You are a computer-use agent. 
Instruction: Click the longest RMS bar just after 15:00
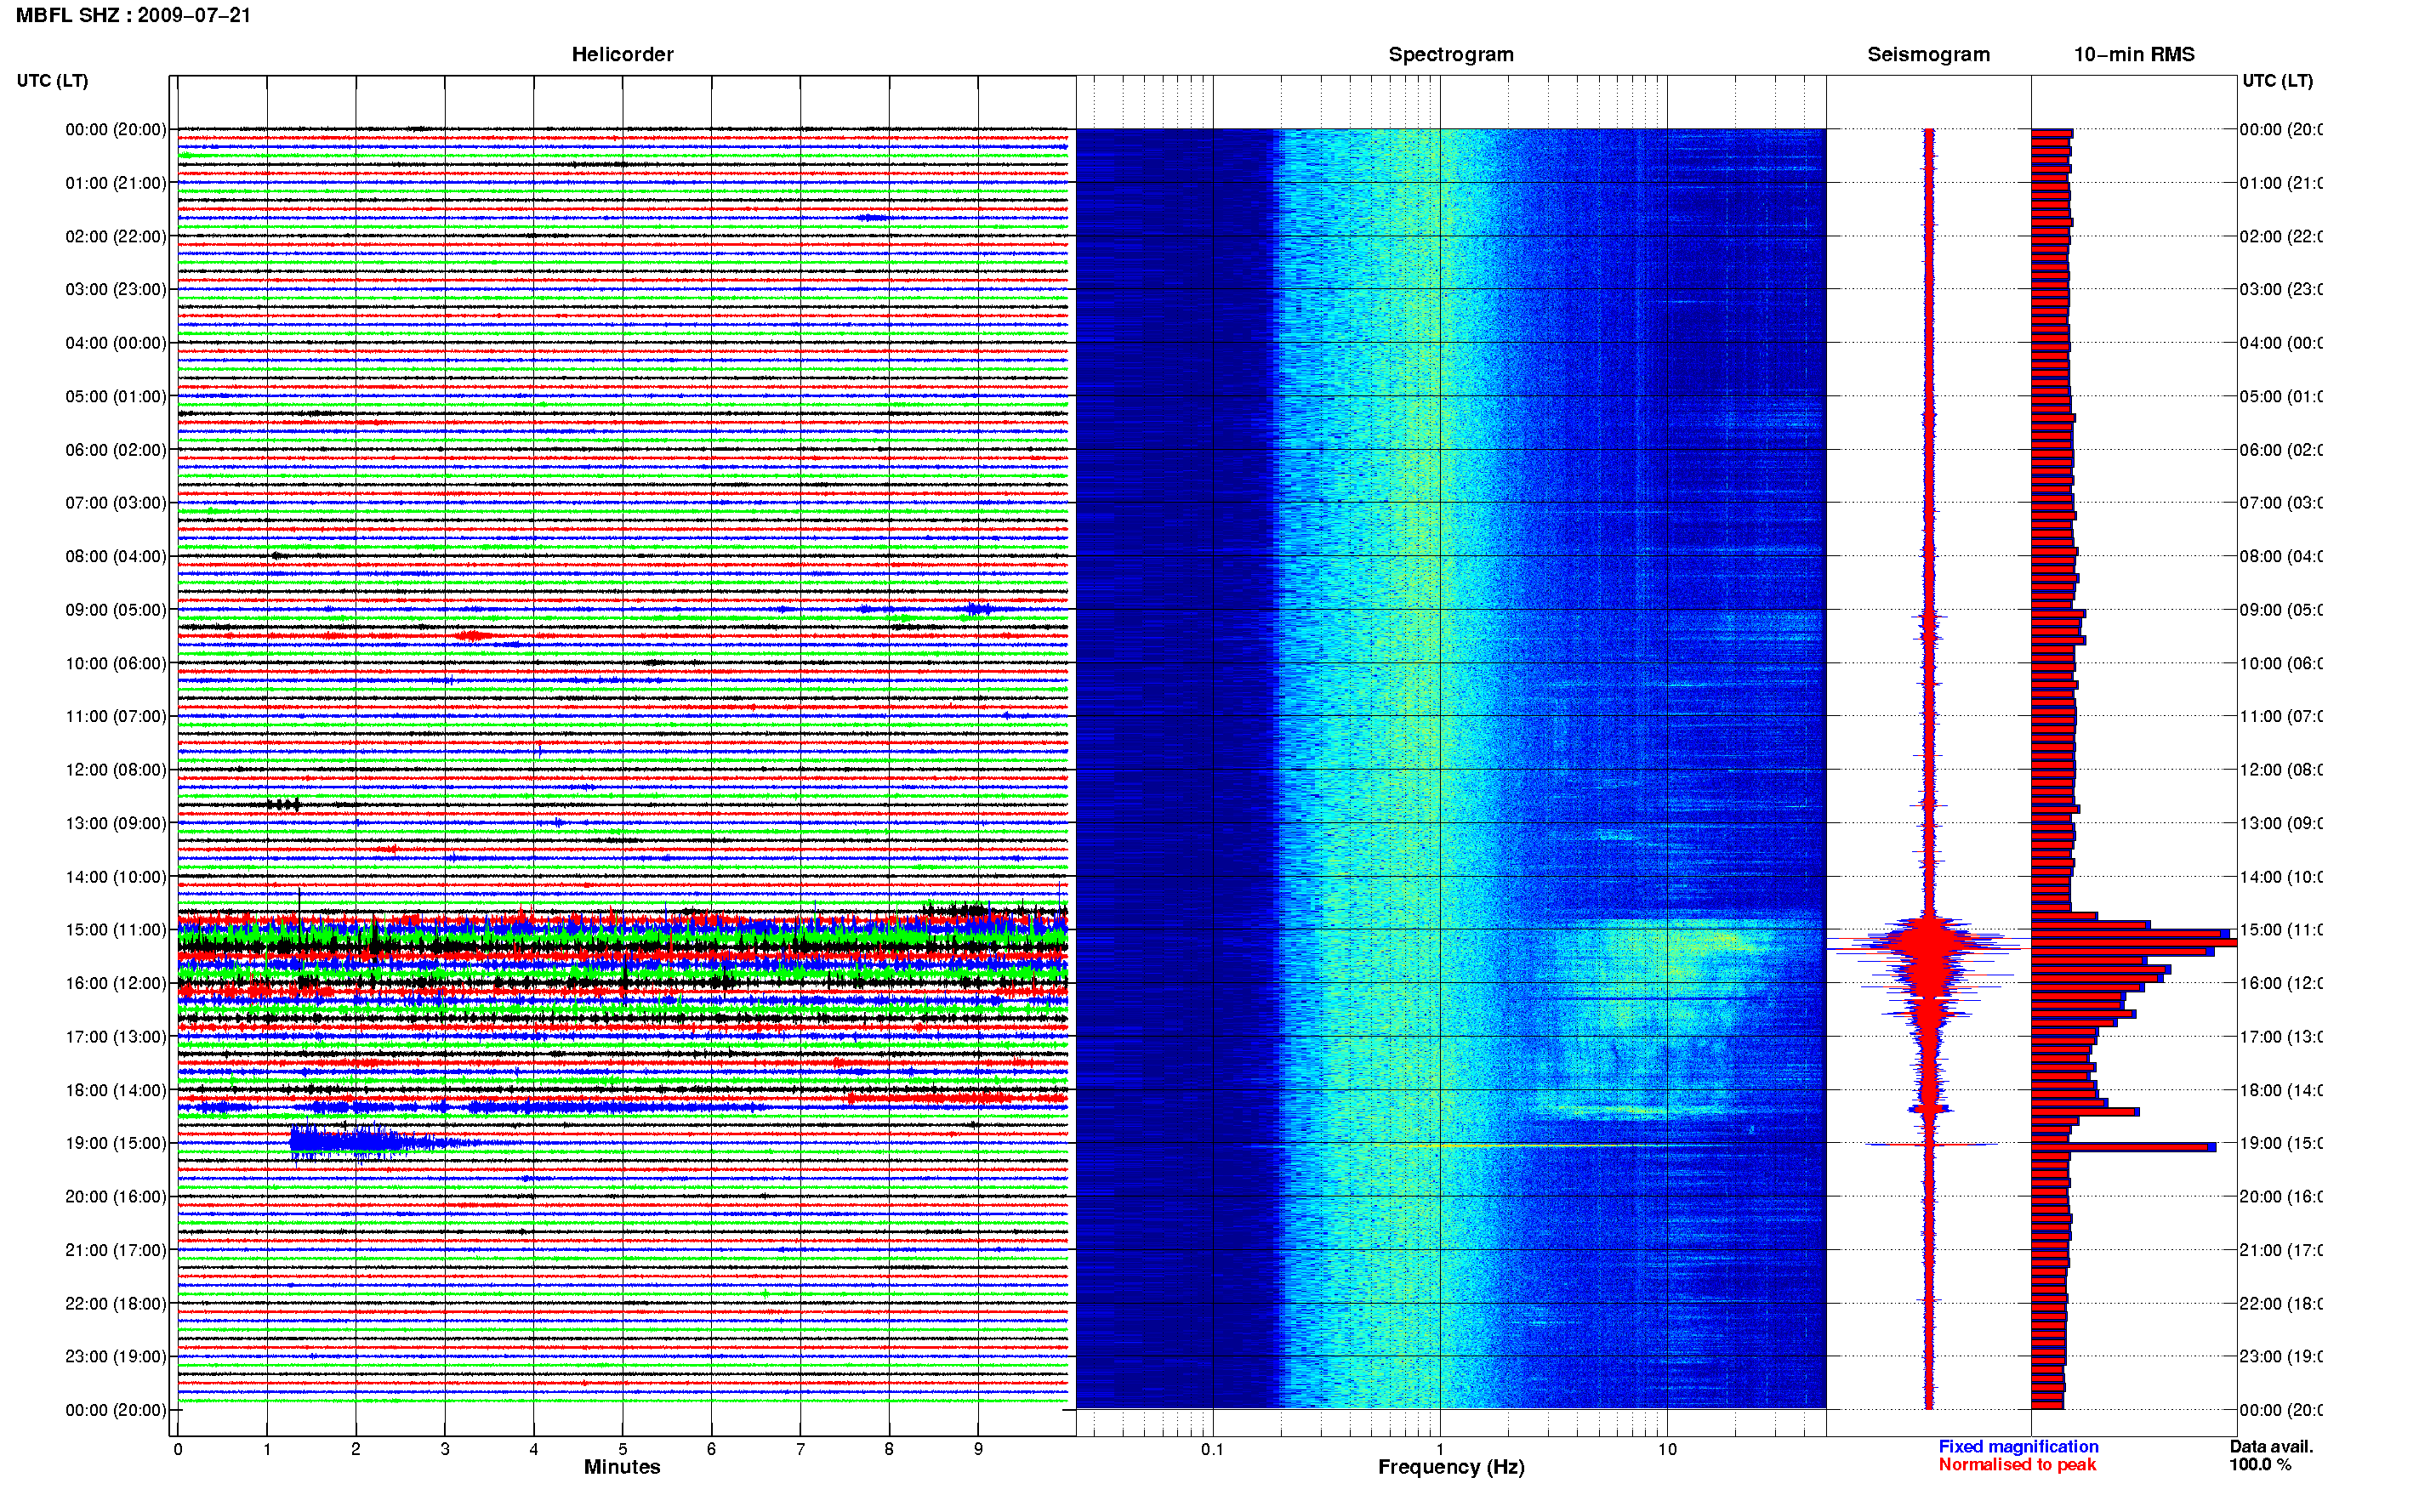point(2134,943)
